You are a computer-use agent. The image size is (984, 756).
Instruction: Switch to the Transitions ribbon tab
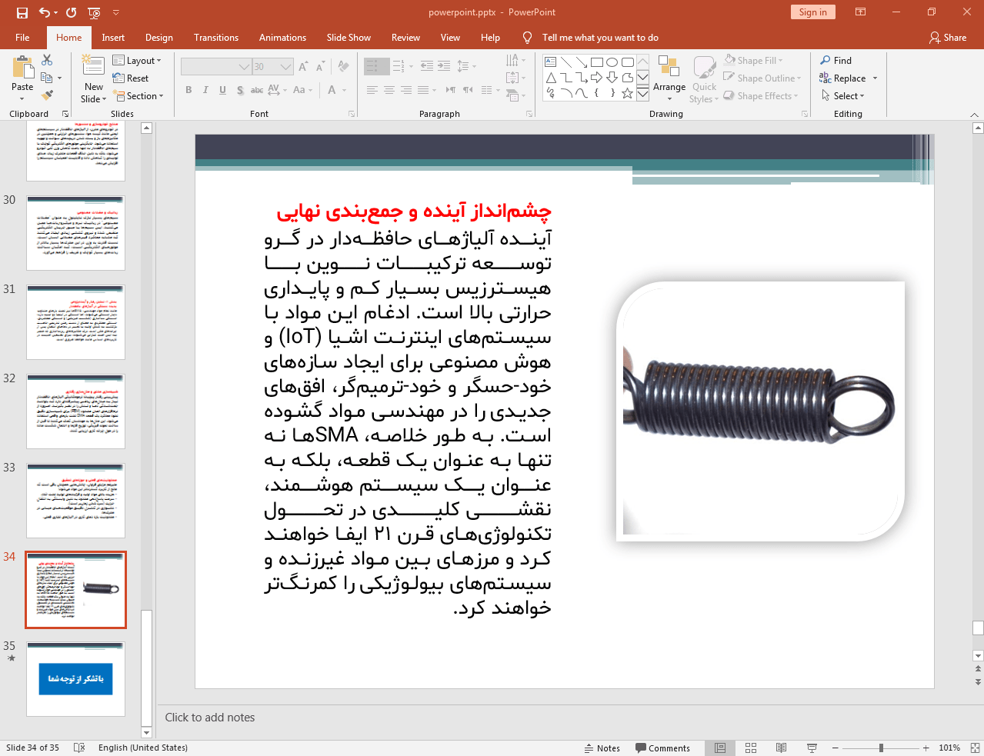[x=215, y=38]
